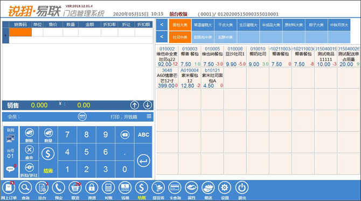This screenshot has height=201, width=361.
Task: Add product b10121 紫米吐司面包A
Action: click(x=212, y=78)
